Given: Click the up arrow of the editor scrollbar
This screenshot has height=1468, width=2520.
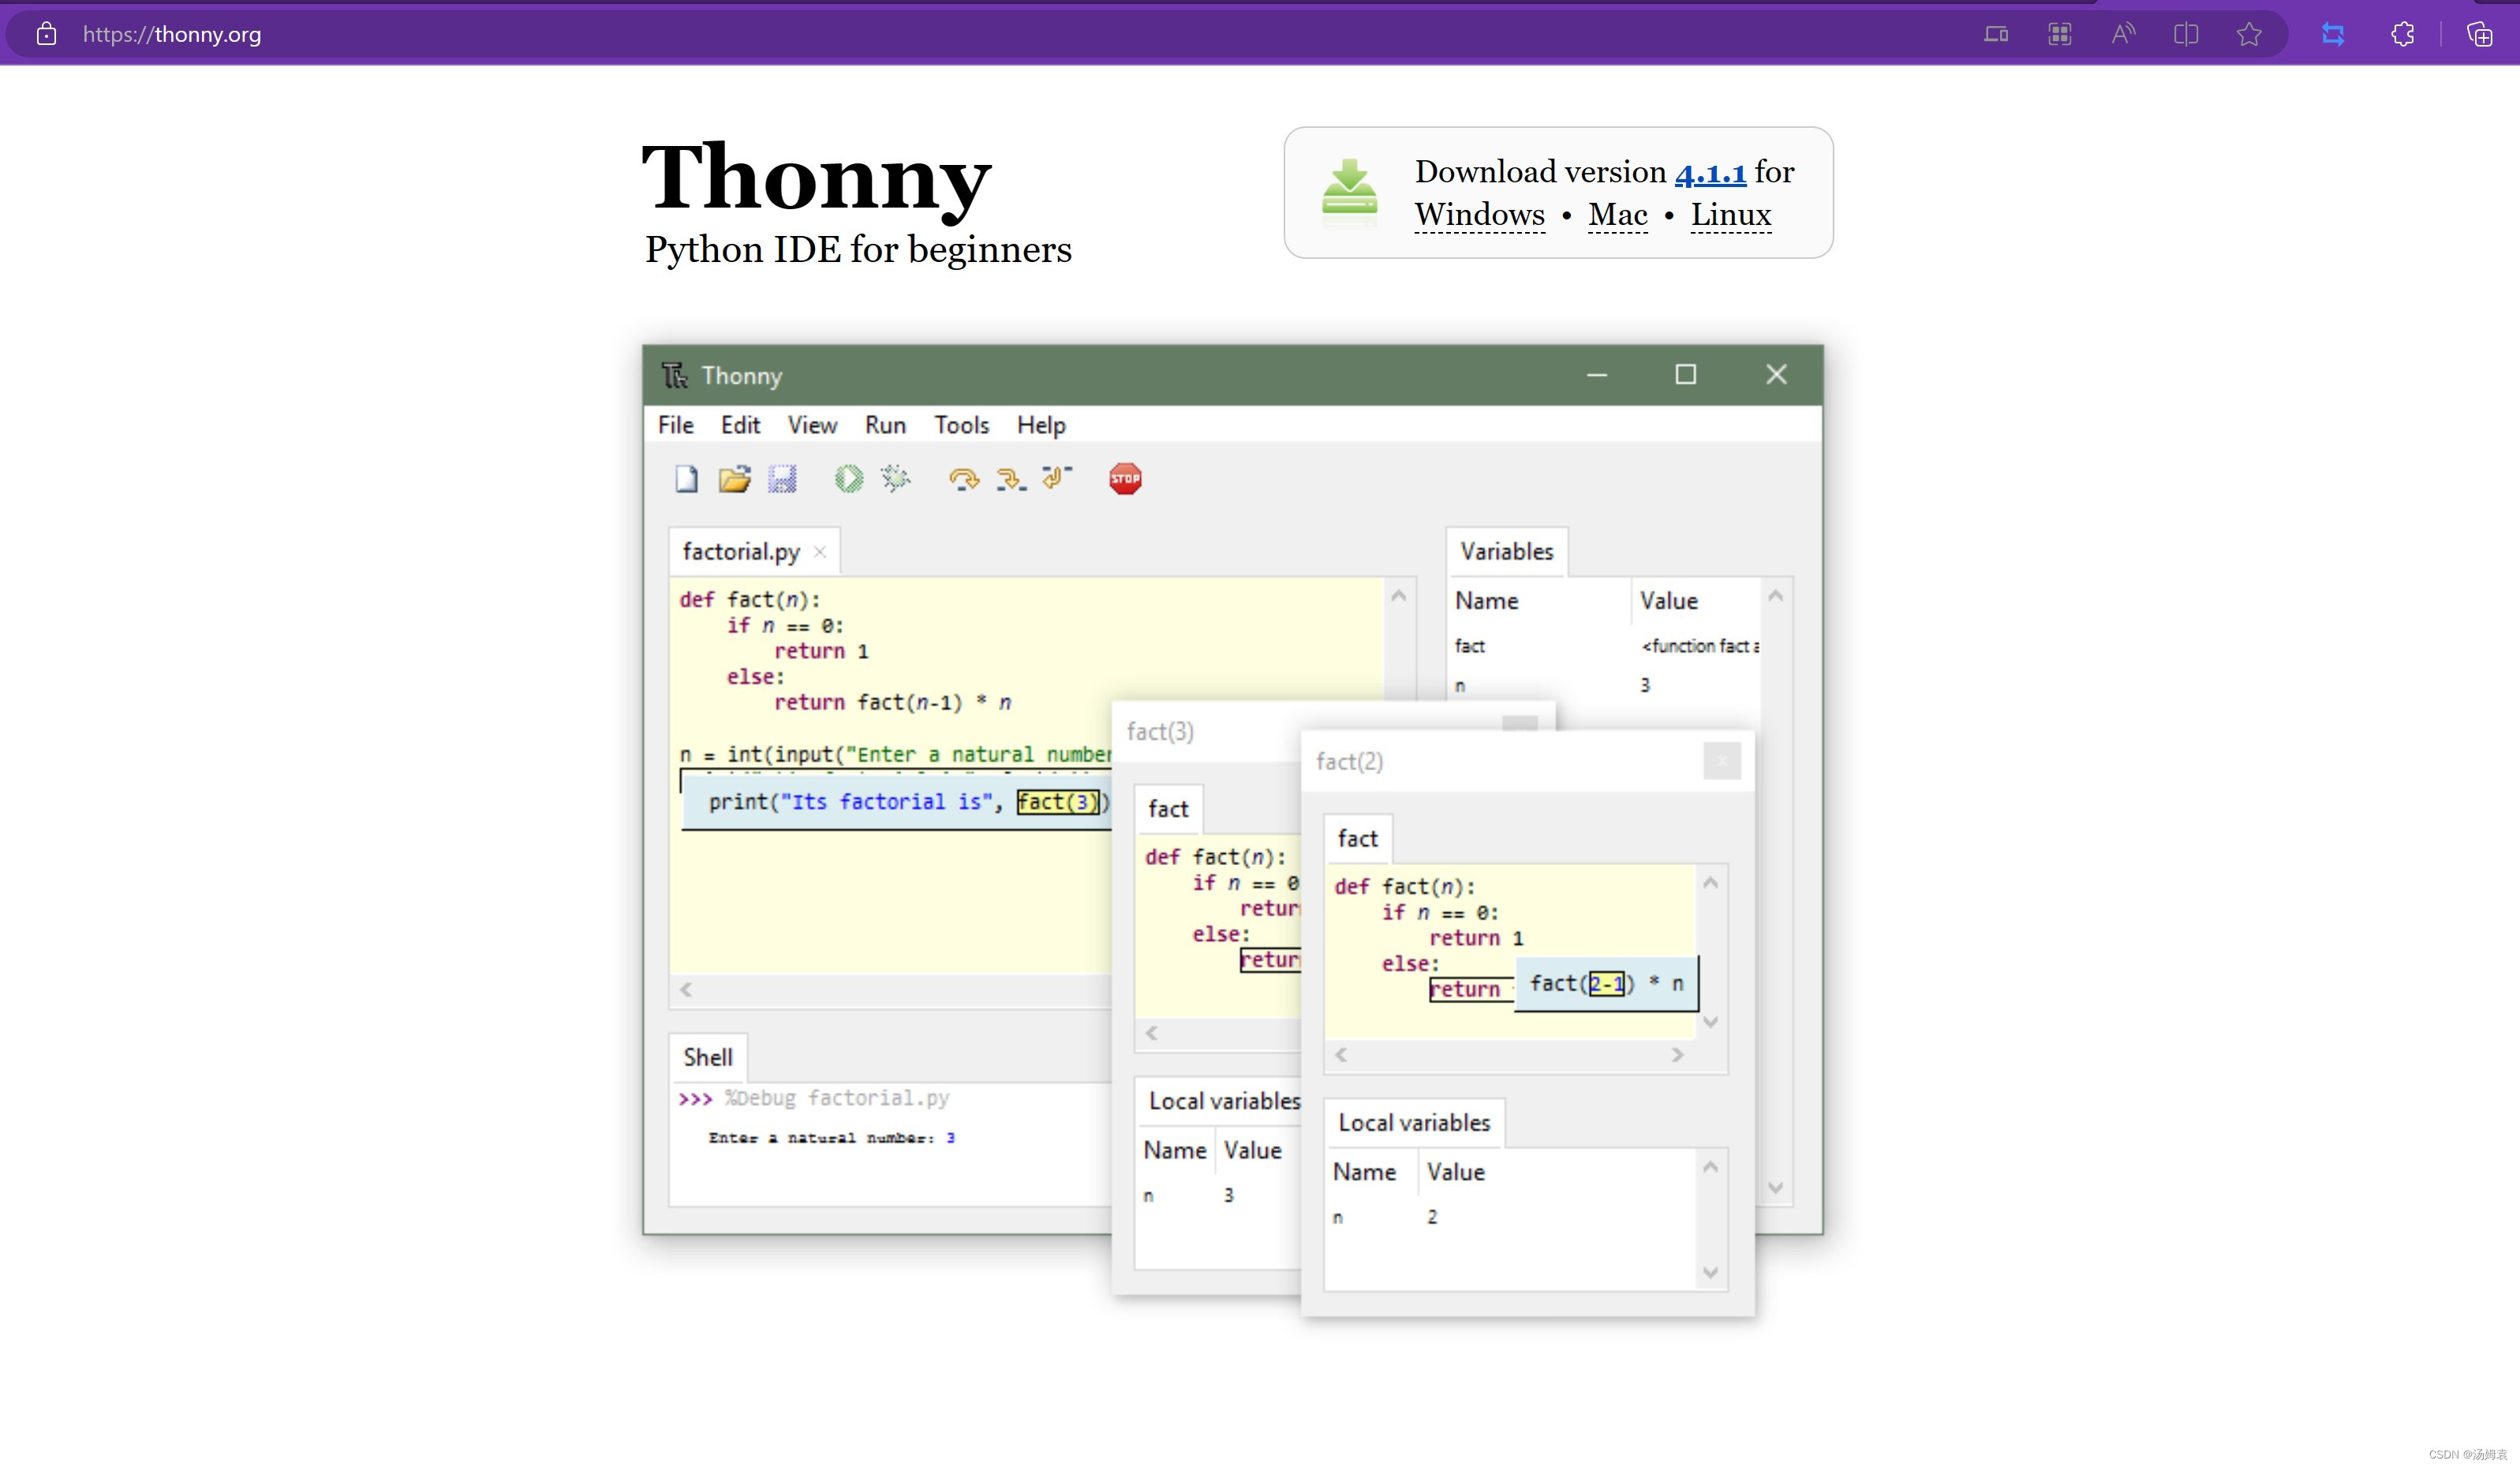Looking at the screenshot, I should coord(1399,596).
